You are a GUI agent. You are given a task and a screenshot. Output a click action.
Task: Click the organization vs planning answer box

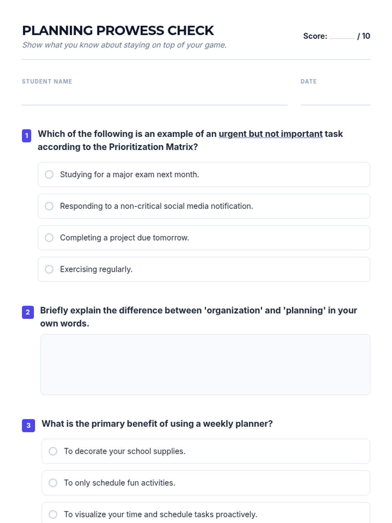click(x=205, y=364)
